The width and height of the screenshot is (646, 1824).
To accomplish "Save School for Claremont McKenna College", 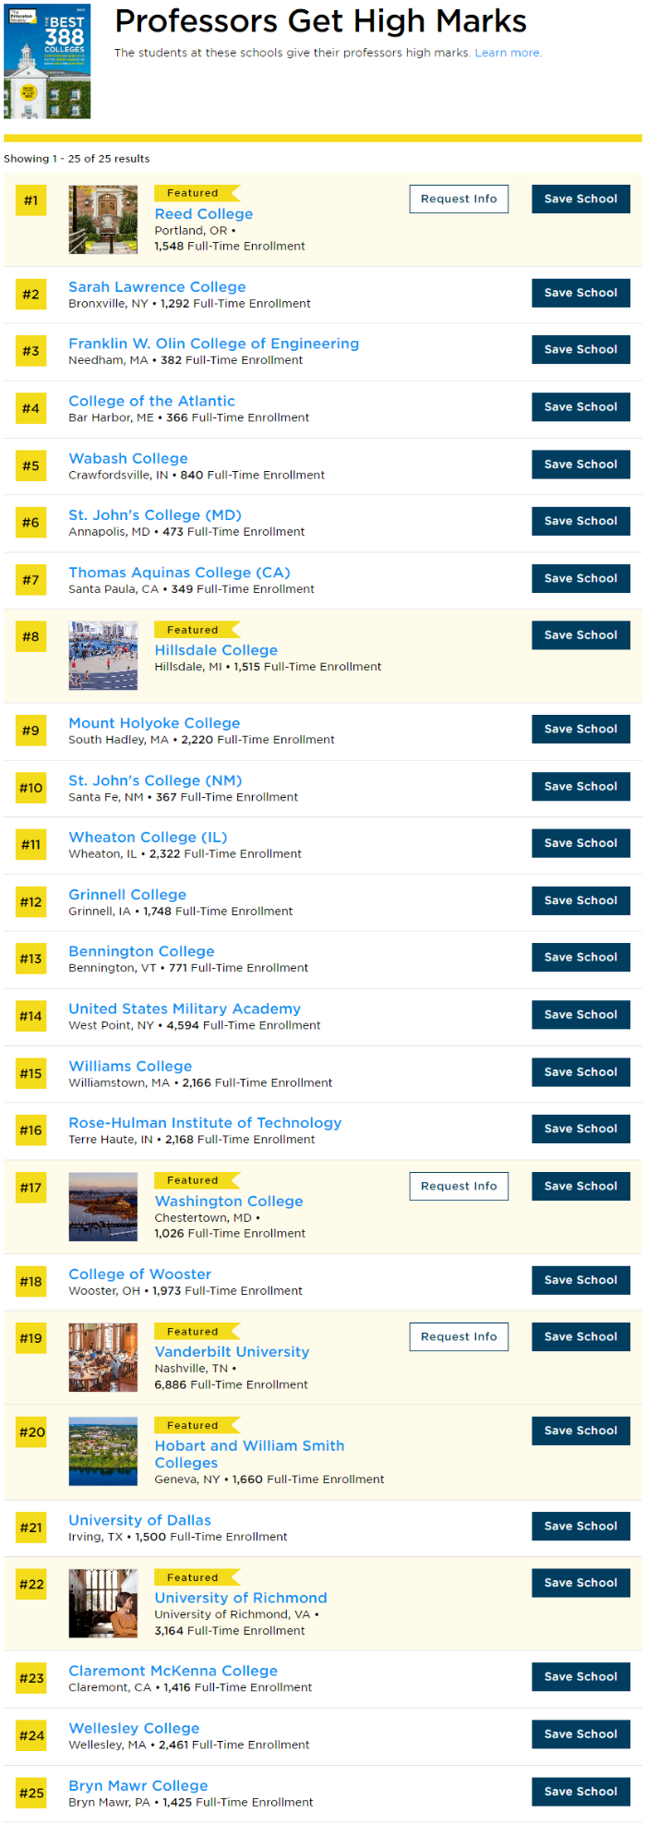I will [580, 1677].
